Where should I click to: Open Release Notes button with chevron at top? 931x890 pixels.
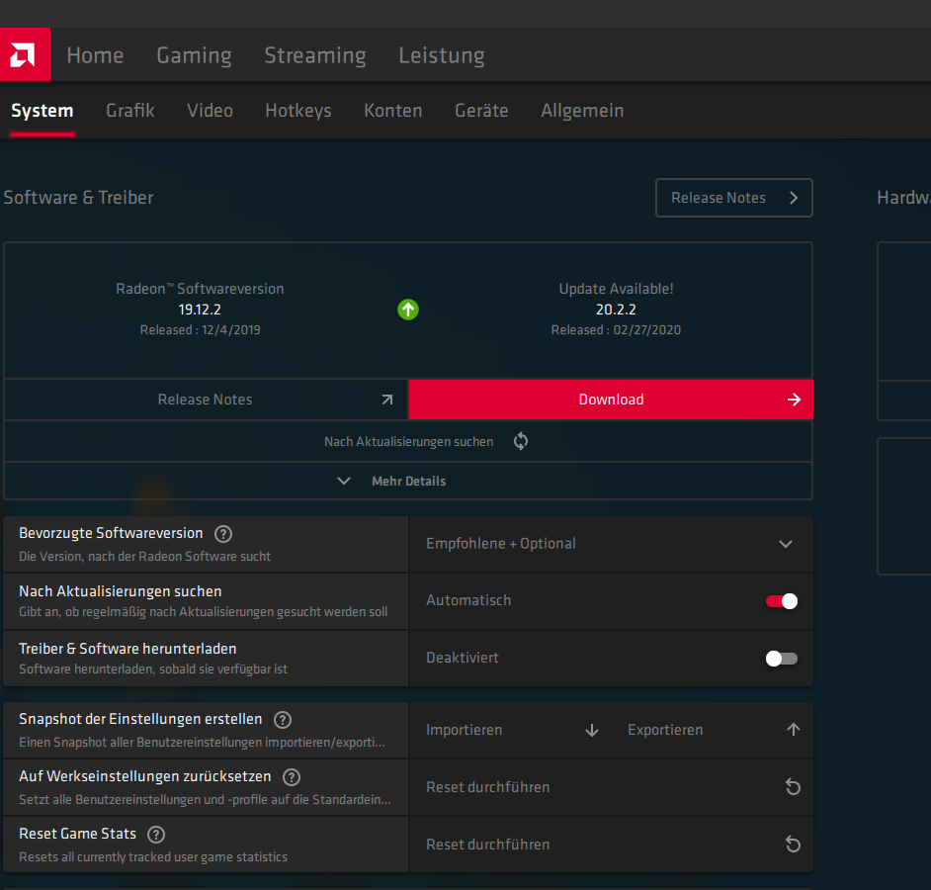[733, 198]
